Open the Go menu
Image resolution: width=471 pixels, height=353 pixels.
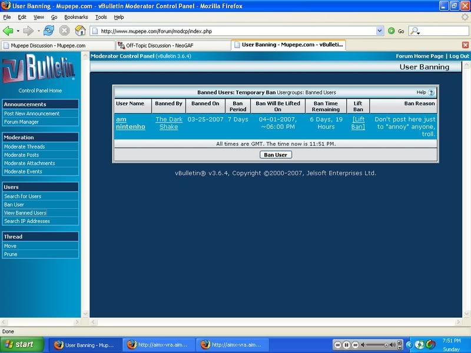coord(54,17)
